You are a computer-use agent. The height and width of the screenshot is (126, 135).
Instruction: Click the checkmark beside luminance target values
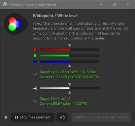tap(35, 101)
